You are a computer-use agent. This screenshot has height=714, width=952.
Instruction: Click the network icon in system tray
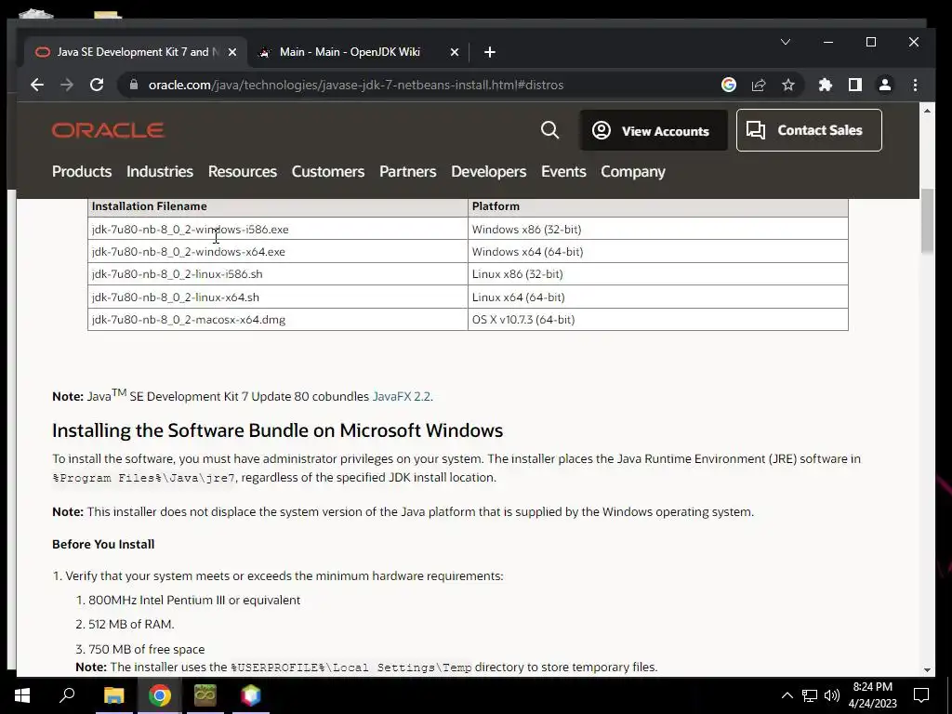pos(810,695)
